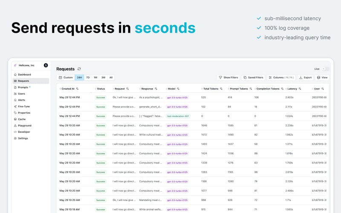Click the Status column header
The height and width of the screenshot is (213, 341).
[x=101, y=89]
